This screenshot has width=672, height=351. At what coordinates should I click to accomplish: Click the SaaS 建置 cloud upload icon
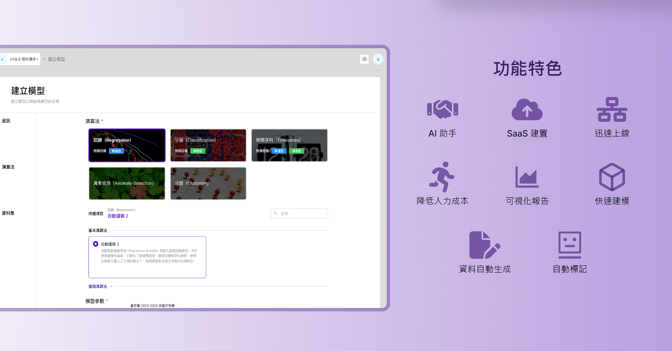point(527,109)
